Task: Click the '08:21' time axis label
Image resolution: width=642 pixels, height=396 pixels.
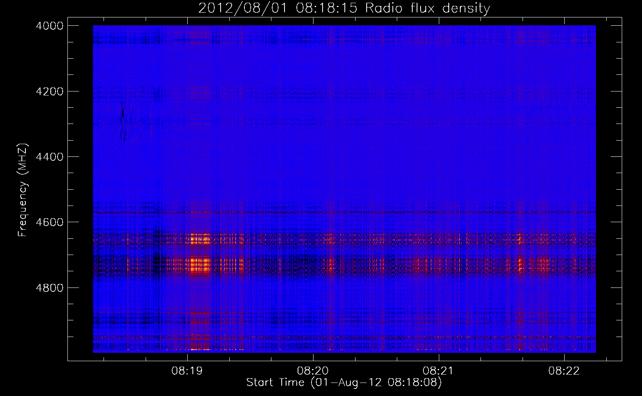Action: (x=438, y=371)
